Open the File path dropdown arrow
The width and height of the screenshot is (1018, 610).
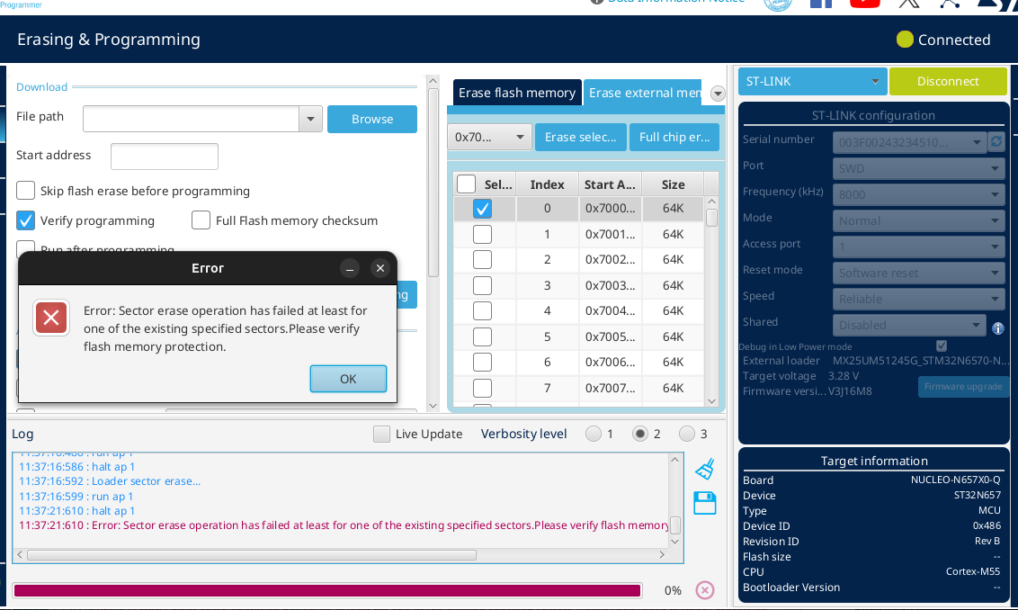click(x=310, y=119)
